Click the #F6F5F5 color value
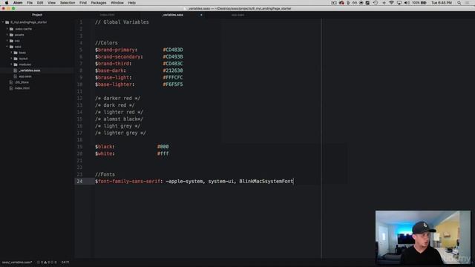This screenshot has width=475, height=267. click(173, 85)
